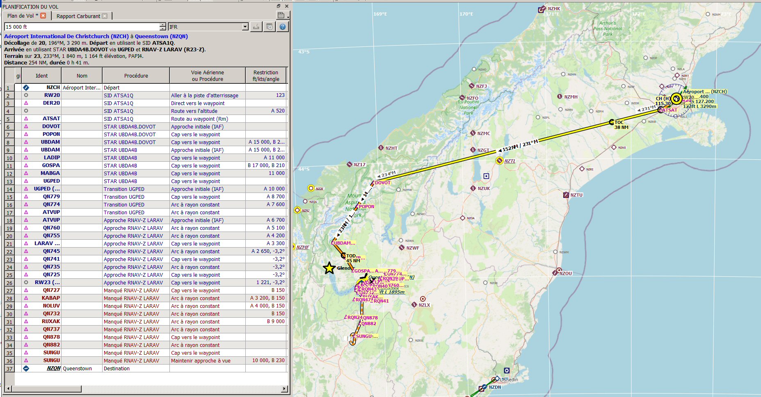Click the NZCH departure airport icon in table
Image resolution: width=761 pixels, height=397 pixels.
[26, 87]
